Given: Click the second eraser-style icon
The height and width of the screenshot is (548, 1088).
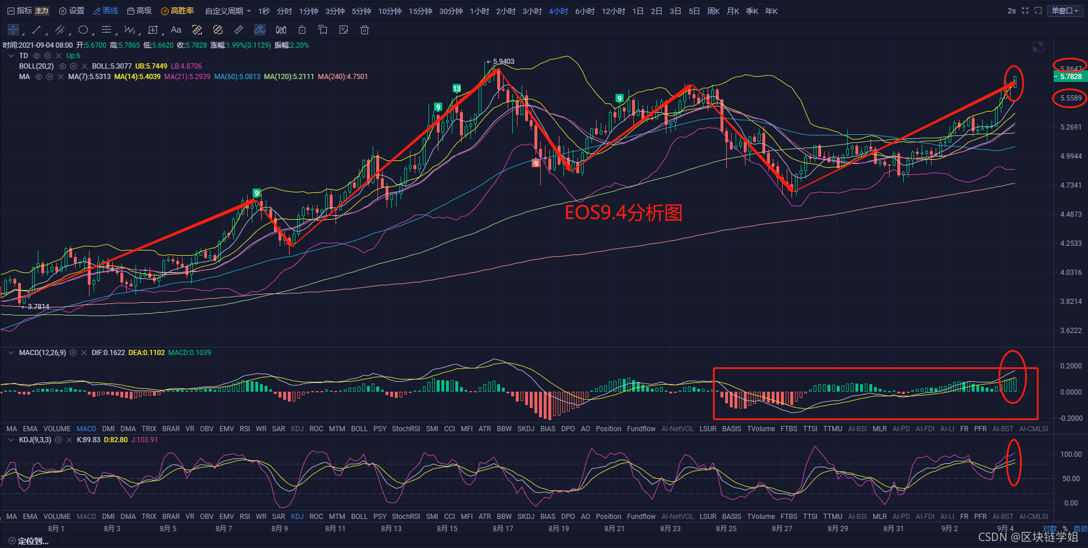Looking at the screenshot, I should tap(218, 30).
